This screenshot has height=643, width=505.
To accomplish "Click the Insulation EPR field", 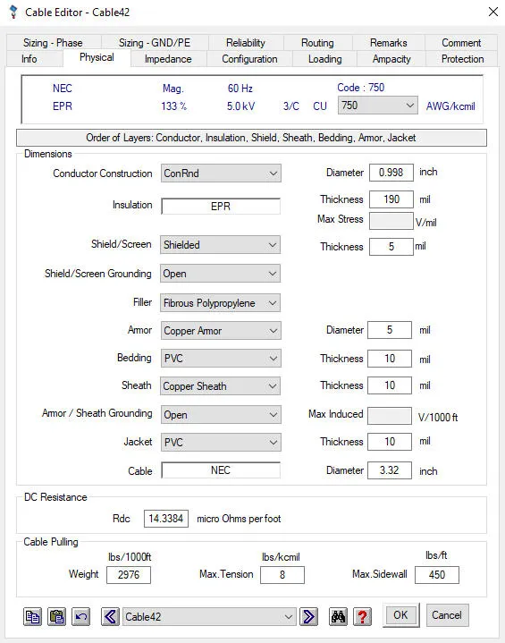I will click(x=221, y=207).
